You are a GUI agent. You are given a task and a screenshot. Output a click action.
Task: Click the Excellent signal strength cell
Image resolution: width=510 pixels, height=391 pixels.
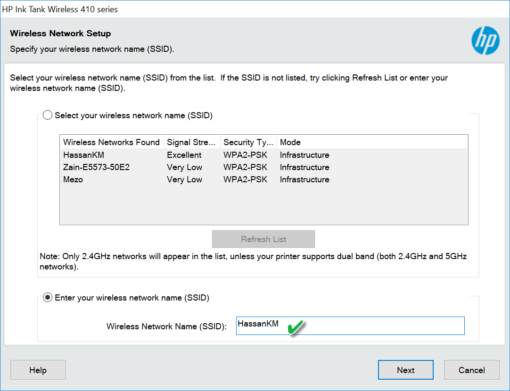pyautogui.click(x=184, y=155)
